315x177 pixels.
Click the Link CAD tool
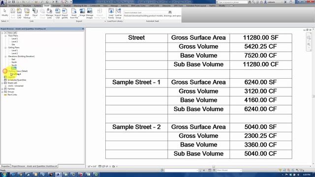(x=19, y=13)
